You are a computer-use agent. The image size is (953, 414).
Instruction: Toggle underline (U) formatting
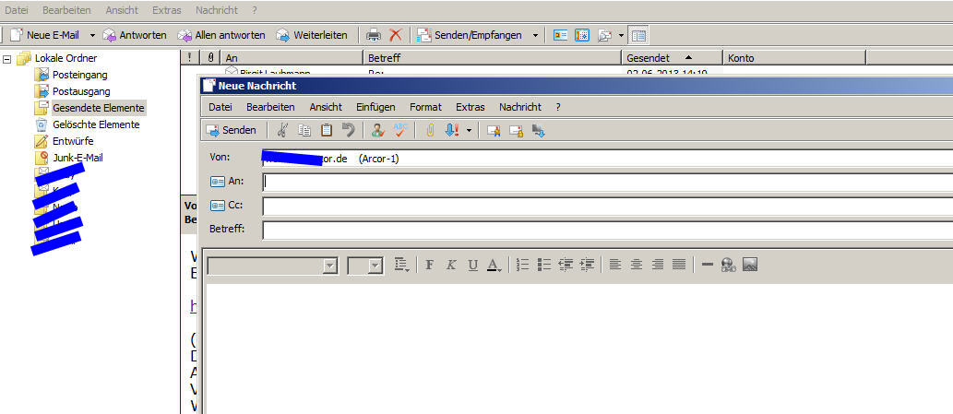coord(473,265)
